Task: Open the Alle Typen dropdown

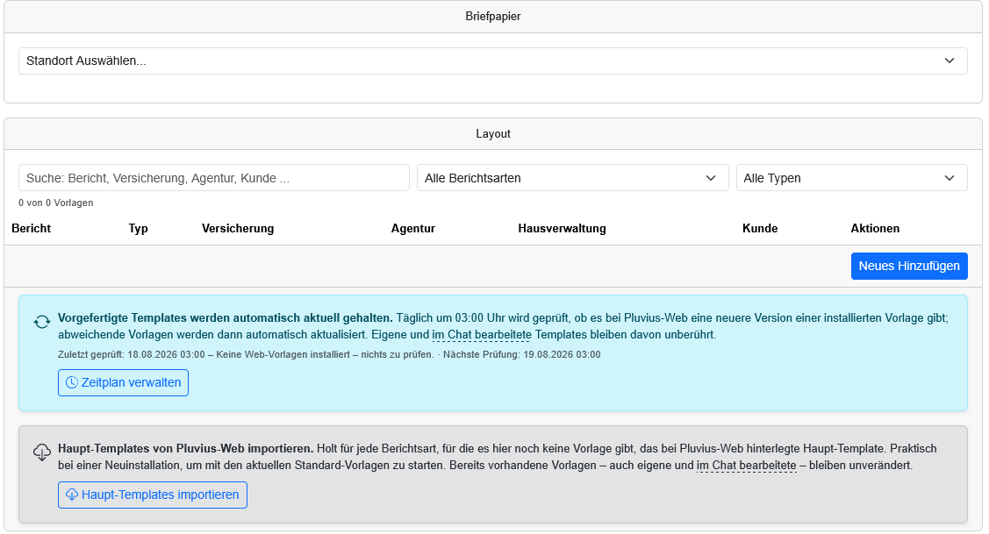Action: coord(851,178)
